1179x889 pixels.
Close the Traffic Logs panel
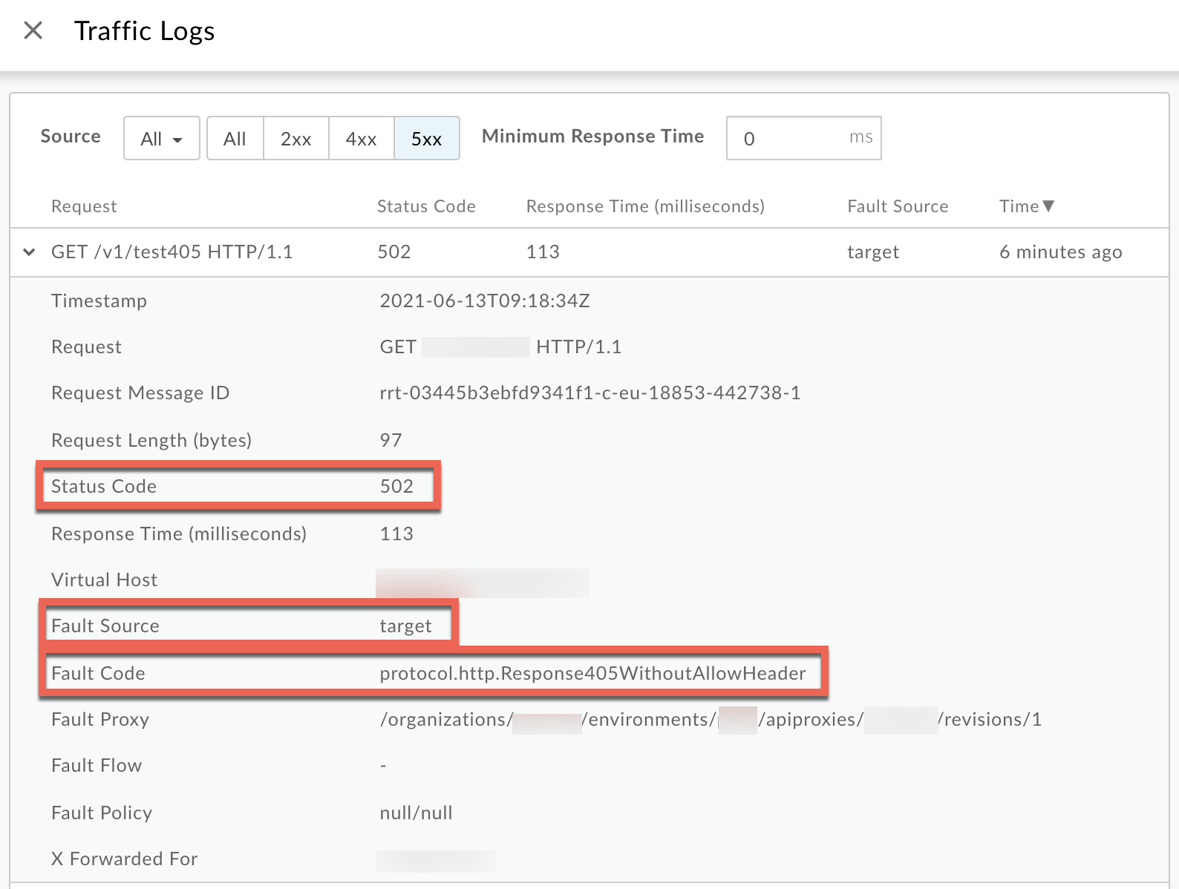[x=33, y=30]
